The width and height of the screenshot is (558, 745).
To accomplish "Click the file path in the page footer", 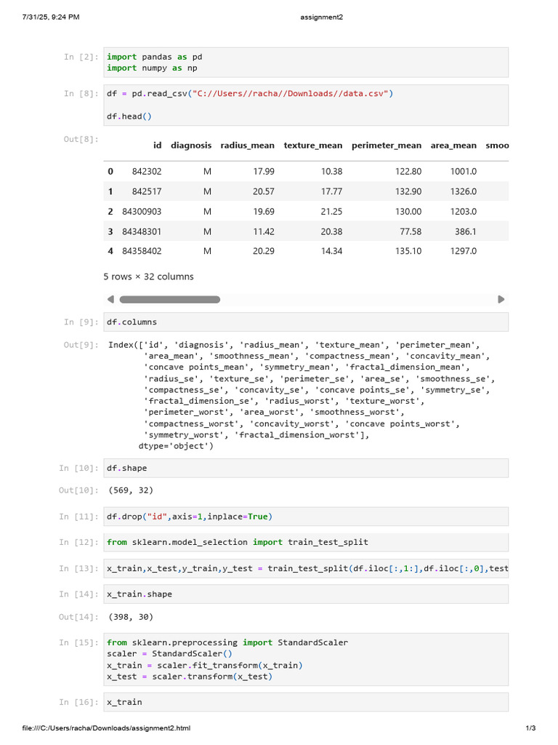I will 106,728.
